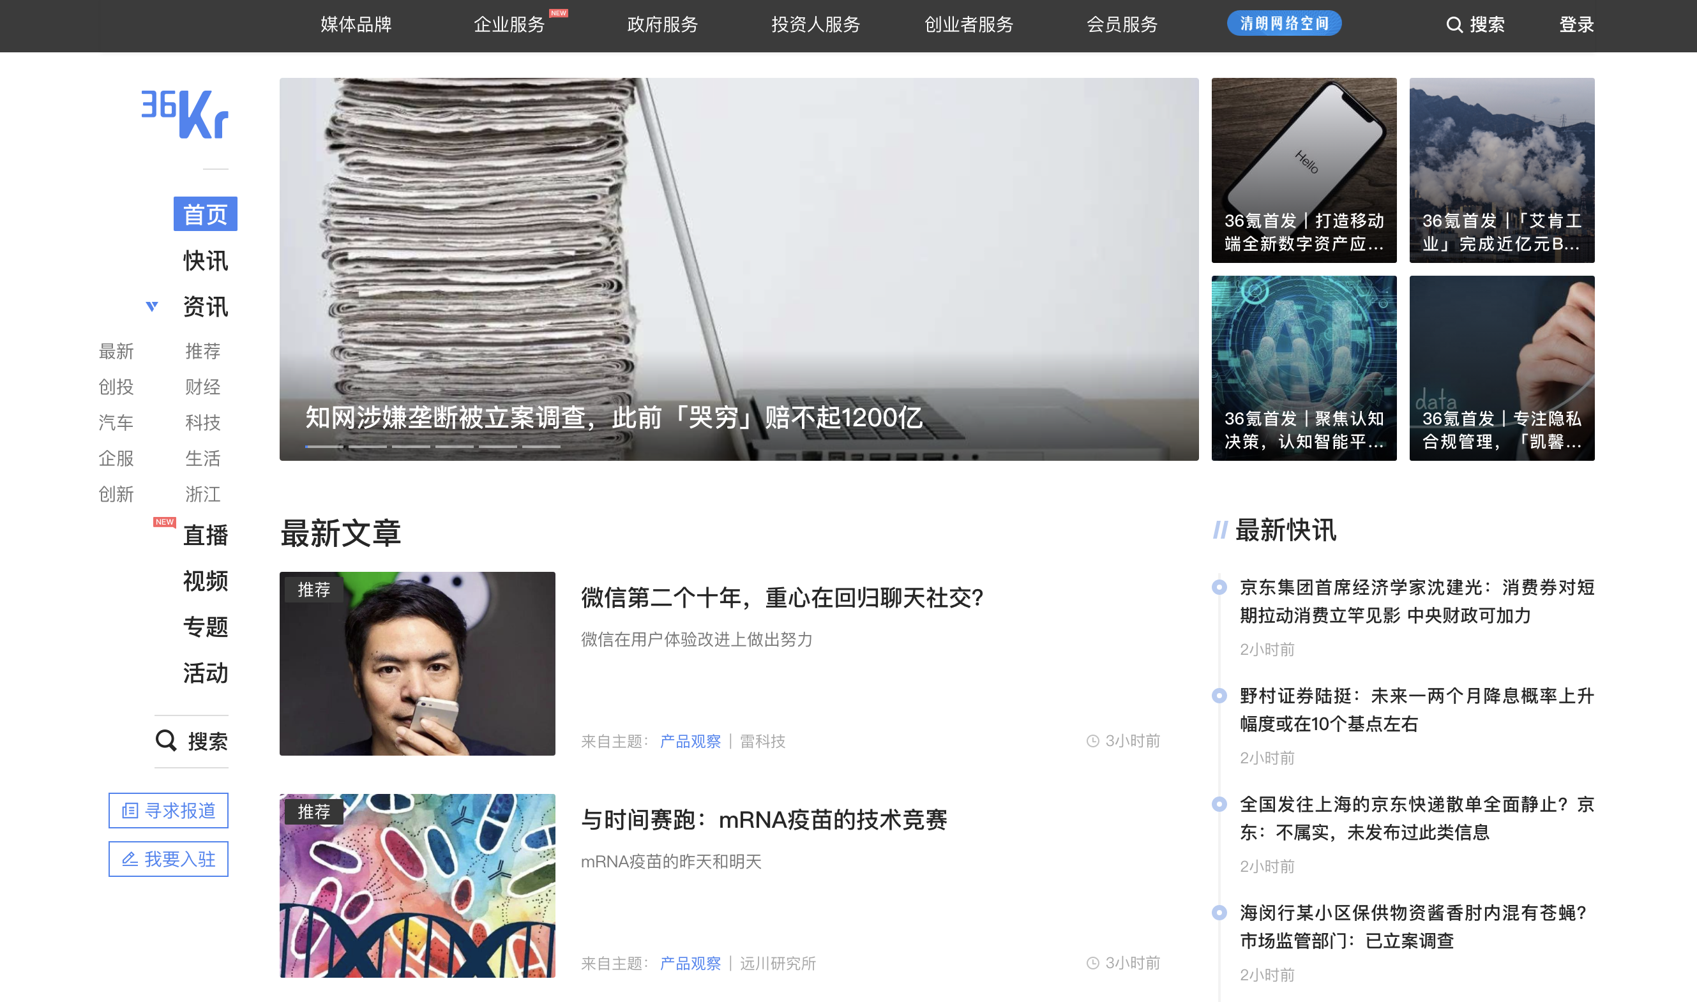Select 生活 news category
This screenshot has height=1002, width=1697.
pyautogui.click(x=202, y=458)
